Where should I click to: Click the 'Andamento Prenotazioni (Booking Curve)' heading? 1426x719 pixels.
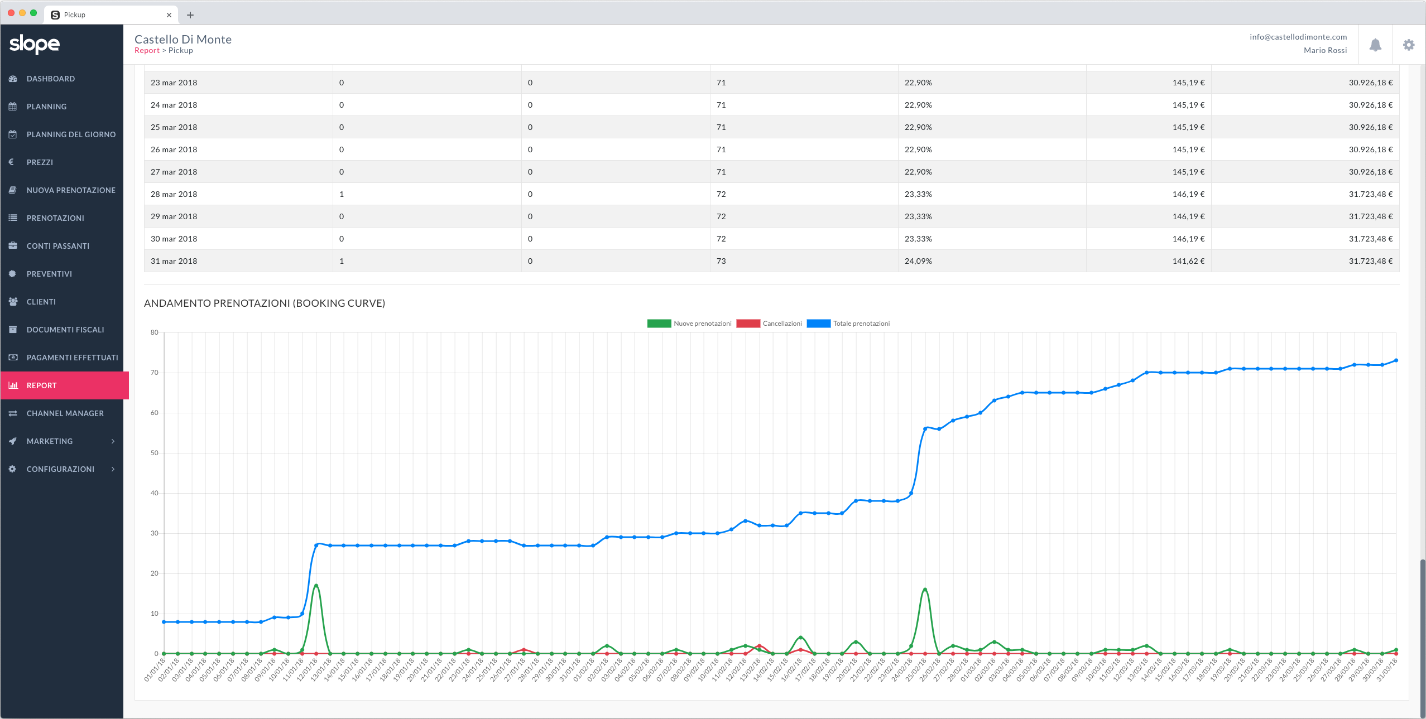(x=265, y=303)
